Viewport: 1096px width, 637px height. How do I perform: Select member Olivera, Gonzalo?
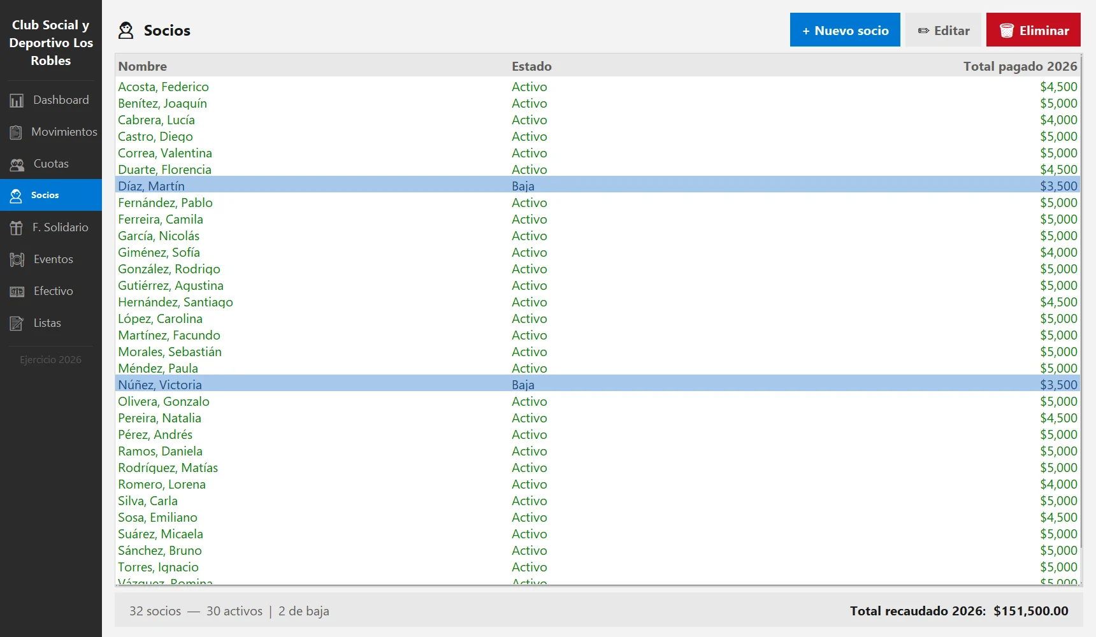(598, 401)
